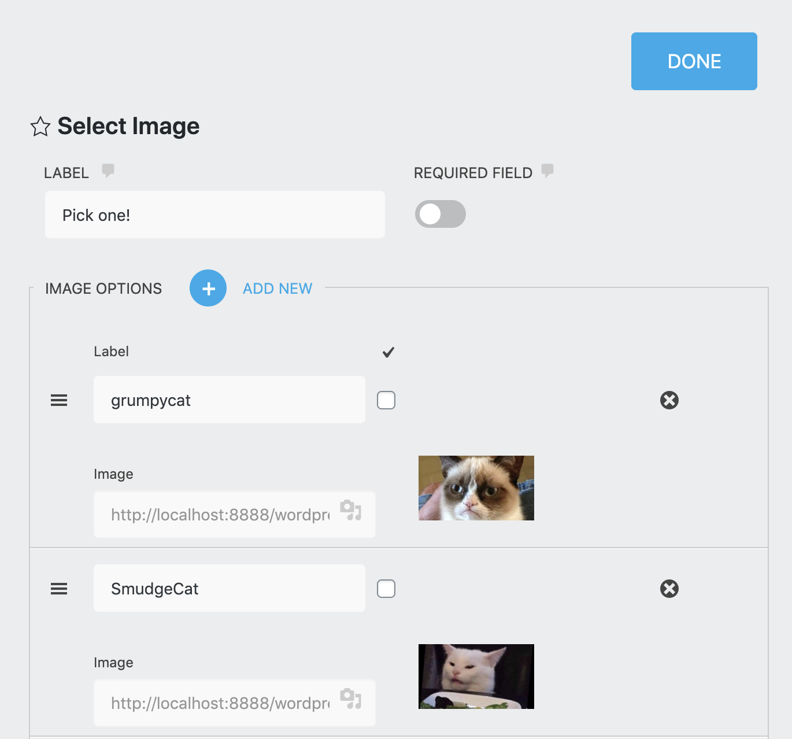This screenshot has width=792, height=739.
Task: Select the grumpy cat thumbnail image
Action: (x=476, y=487)
